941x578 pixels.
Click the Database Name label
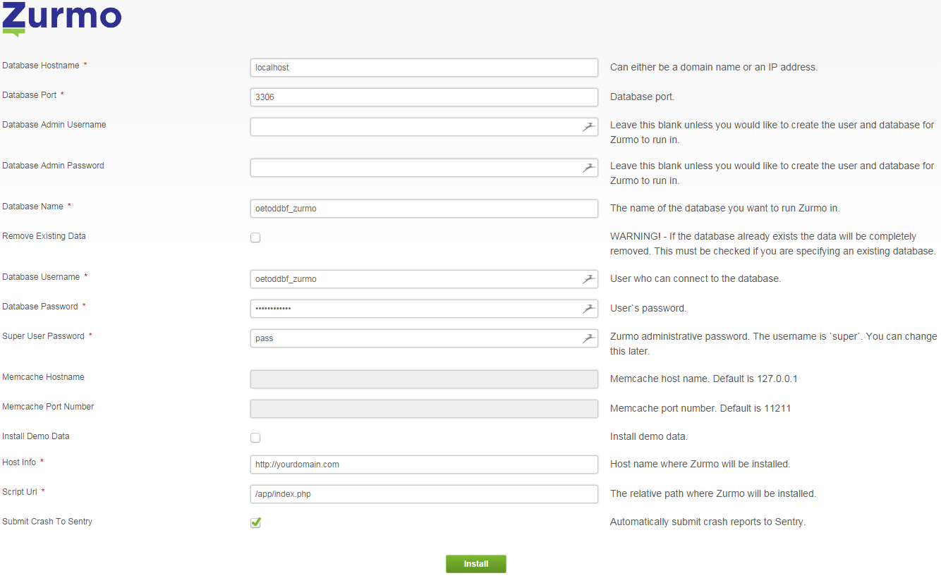pos(32,207)
